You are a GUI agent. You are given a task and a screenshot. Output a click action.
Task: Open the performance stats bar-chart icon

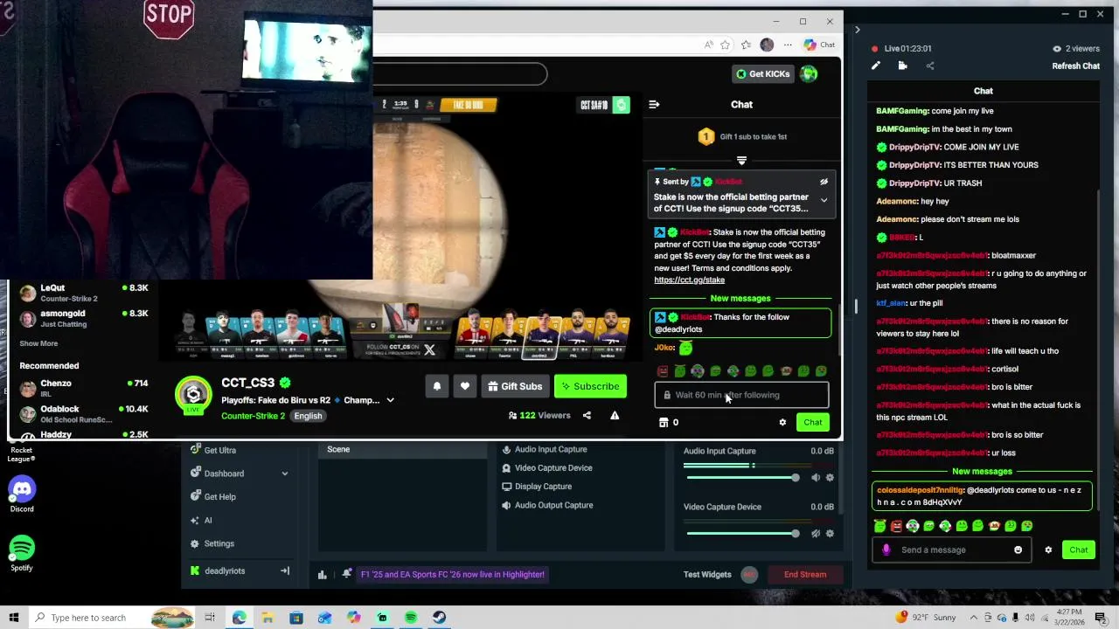[323, 575]
